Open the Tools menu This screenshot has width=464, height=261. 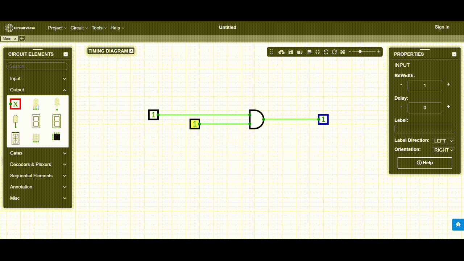[99, 28]
